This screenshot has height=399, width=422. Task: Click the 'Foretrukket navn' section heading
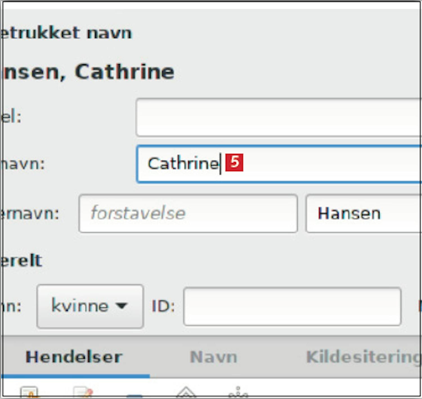66,33
